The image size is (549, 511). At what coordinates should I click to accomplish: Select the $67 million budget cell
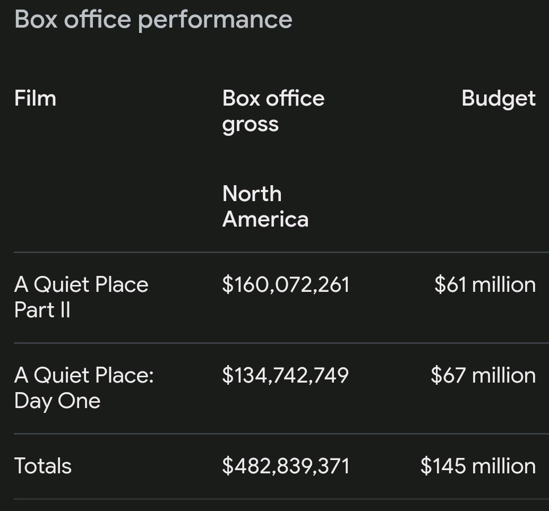pyautogui.click(x=483, y=375)
